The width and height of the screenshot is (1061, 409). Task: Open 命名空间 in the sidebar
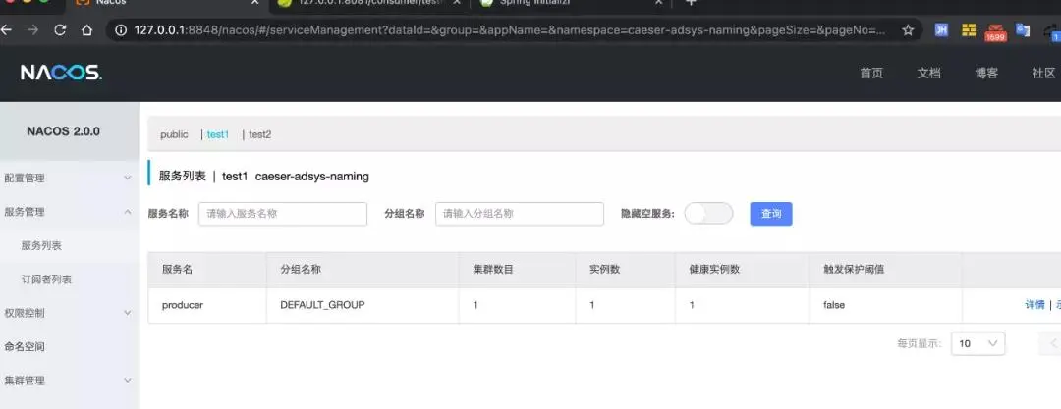point(25,347)
